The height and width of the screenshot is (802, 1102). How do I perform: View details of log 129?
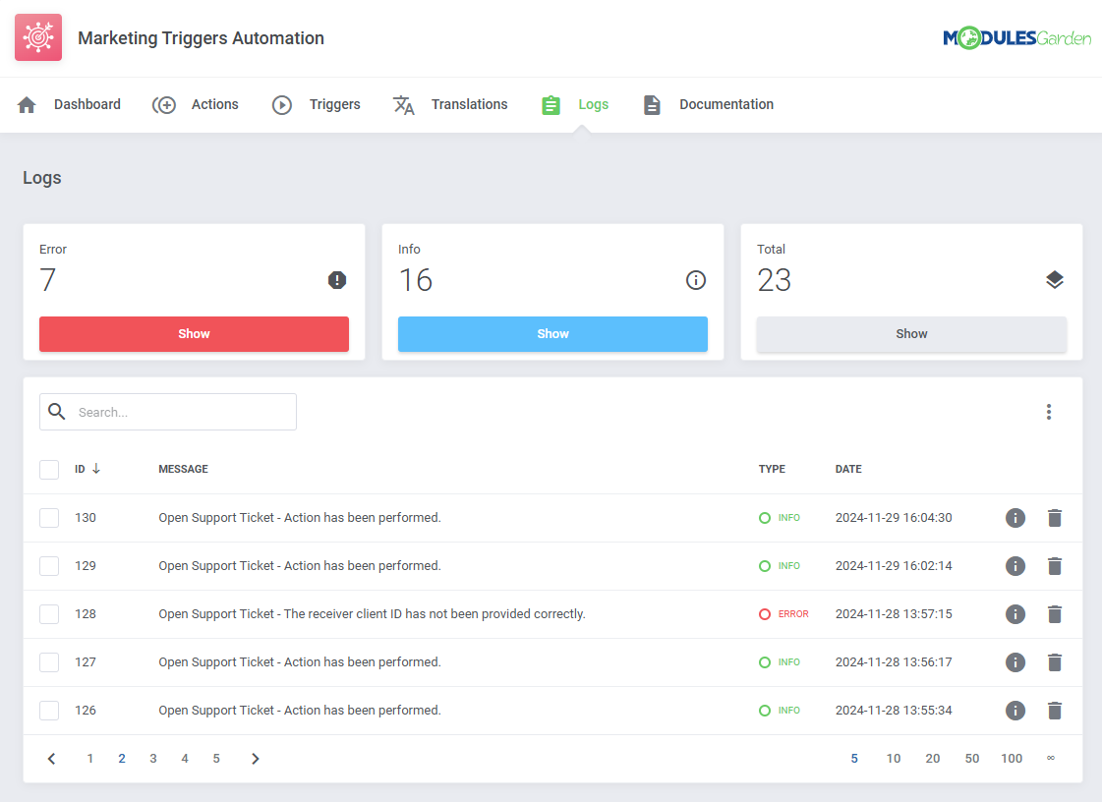coord(1015,566)
